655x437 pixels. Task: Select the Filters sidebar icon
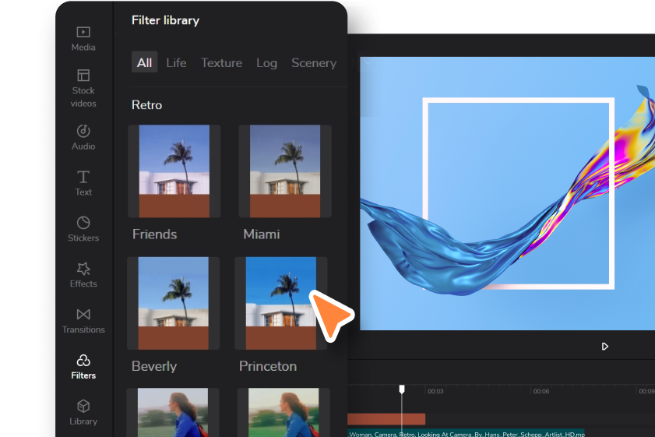(83, 361)
